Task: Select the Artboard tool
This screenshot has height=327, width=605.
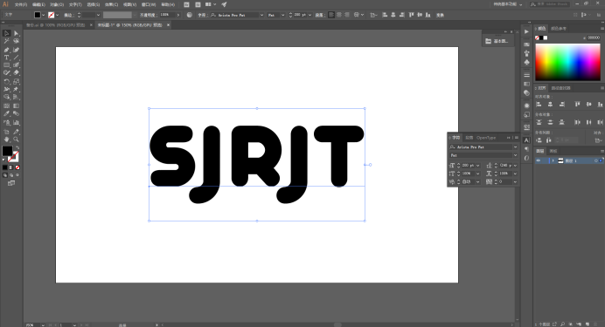Action: (x=7, y=132)
